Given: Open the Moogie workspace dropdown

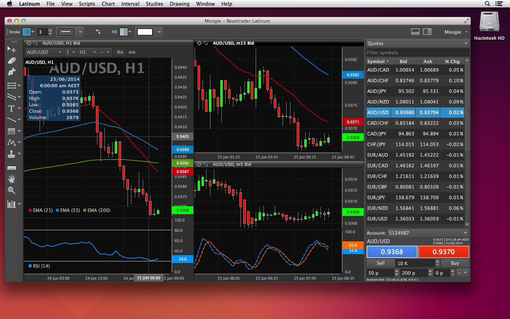Looking at the screenshot, I should (456, 32).
